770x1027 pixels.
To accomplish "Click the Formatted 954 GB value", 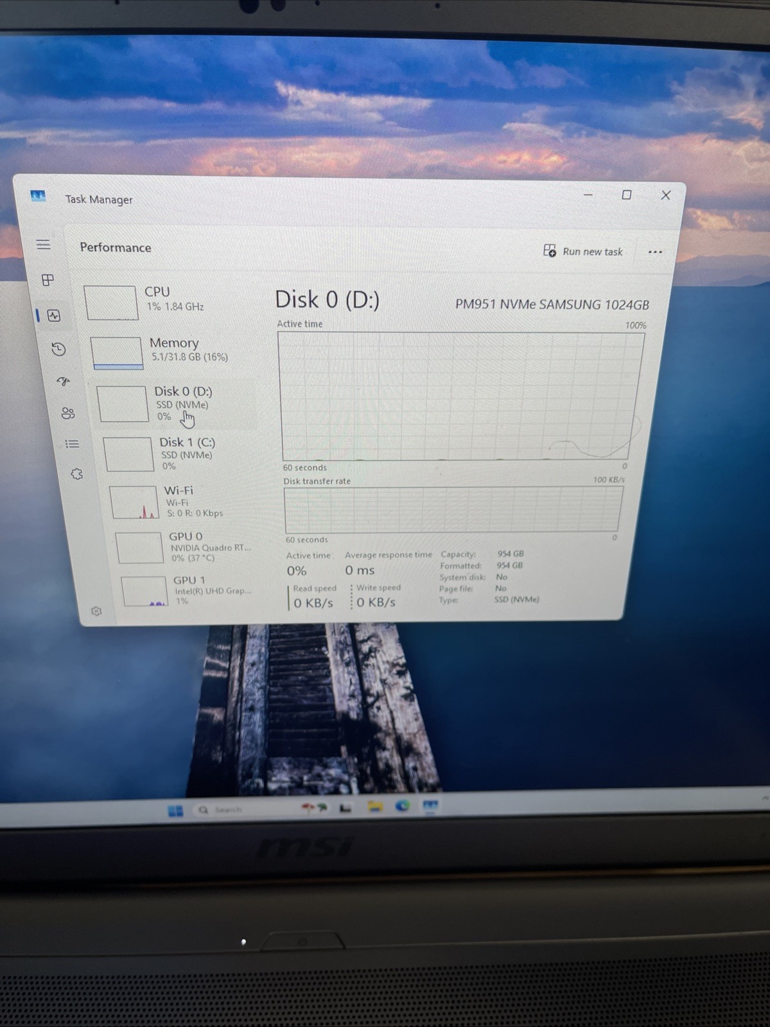I will [x=510, y=566].
